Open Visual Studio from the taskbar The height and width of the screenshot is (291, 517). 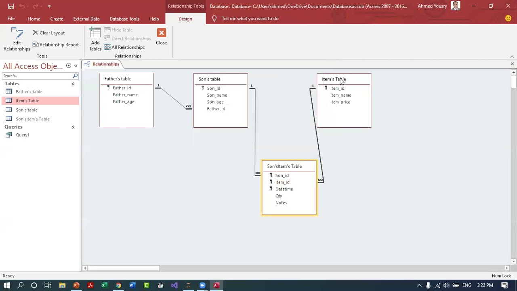[x=174, y=285]
